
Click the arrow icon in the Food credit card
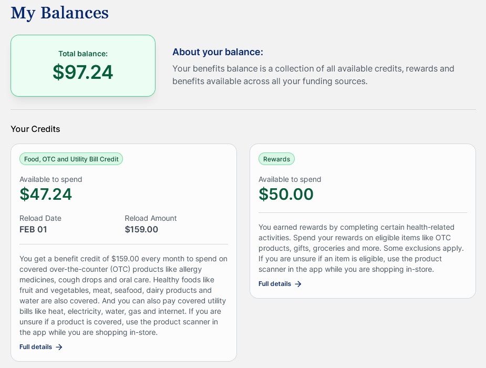click(59, 347)
